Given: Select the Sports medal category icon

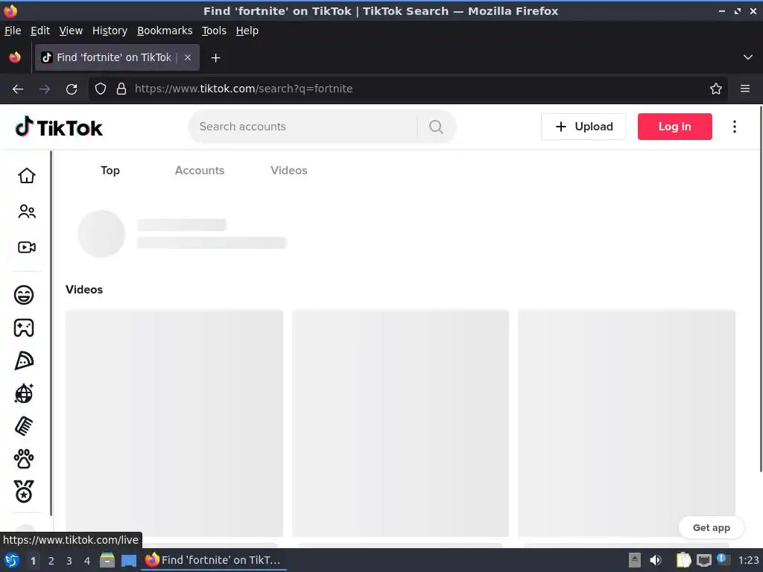Looking at the screenshot, I should click(24, 492).
